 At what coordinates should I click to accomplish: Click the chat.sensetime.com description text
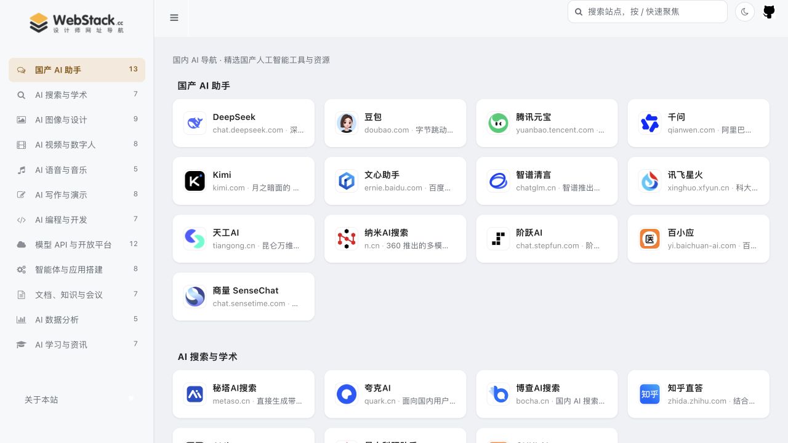(256, 303)
